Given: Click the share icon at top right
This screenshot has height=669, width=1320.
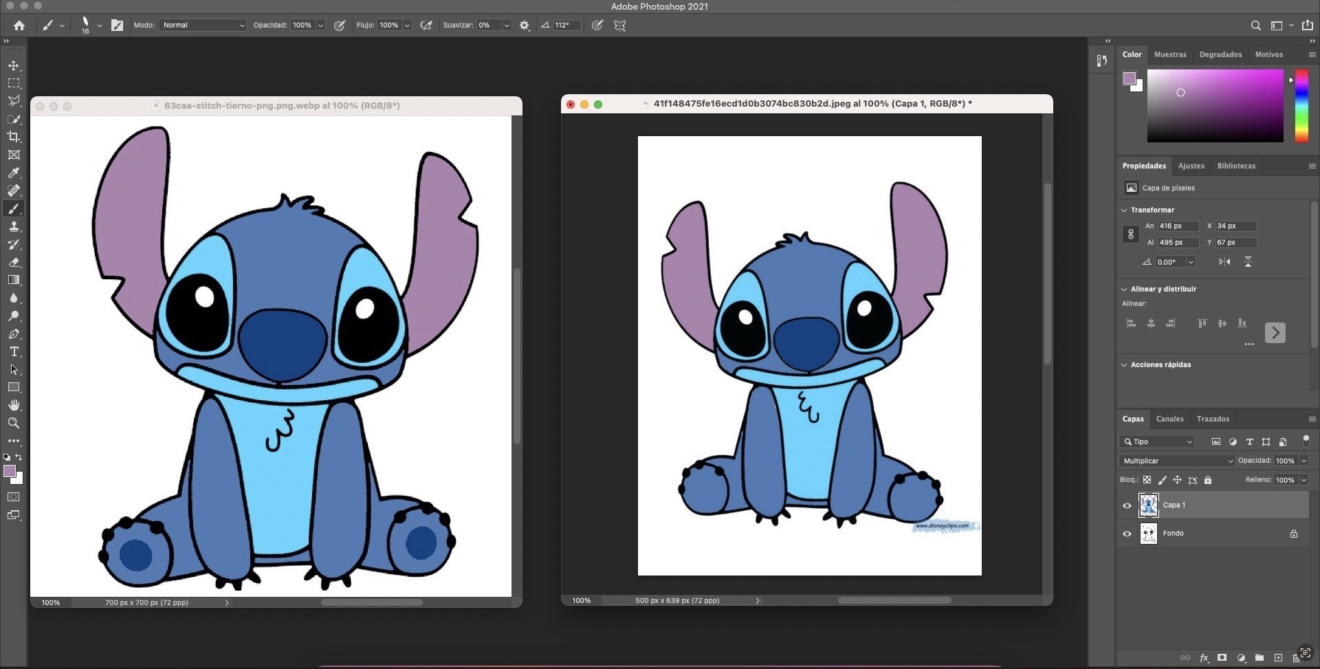Looking at the screenshot, I should pyautogui.click(x=1307, y=25).
